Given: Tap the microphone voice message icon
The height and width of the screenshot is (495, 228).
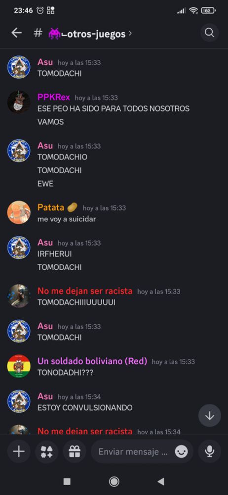Looking at the screenshot, I should [209, 451].
